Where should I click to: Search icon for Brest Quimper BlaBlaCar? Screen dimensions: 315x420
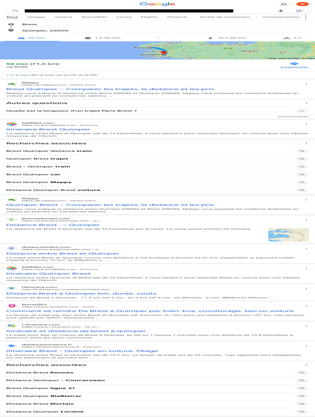302,396
